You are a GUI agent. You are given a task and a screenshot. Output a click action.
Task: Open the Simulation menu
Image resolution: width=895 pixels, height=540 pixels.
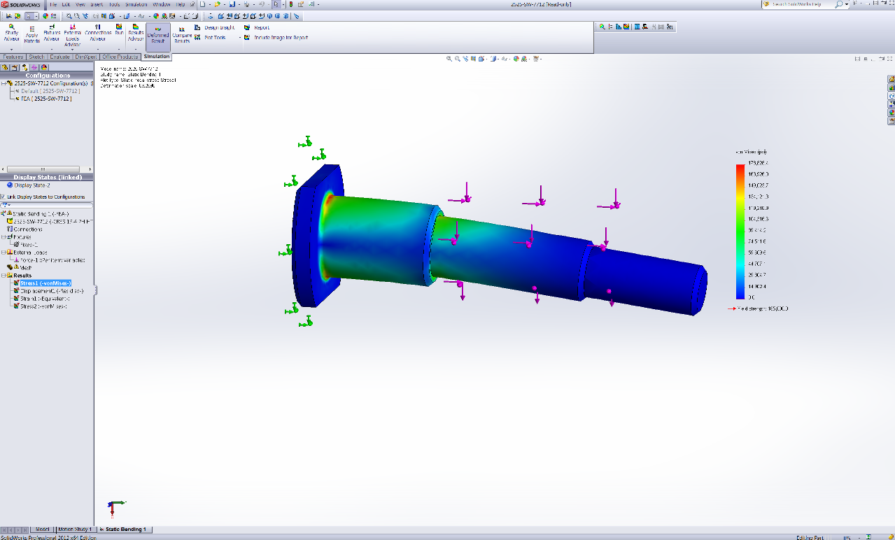(x=136, y=4)
